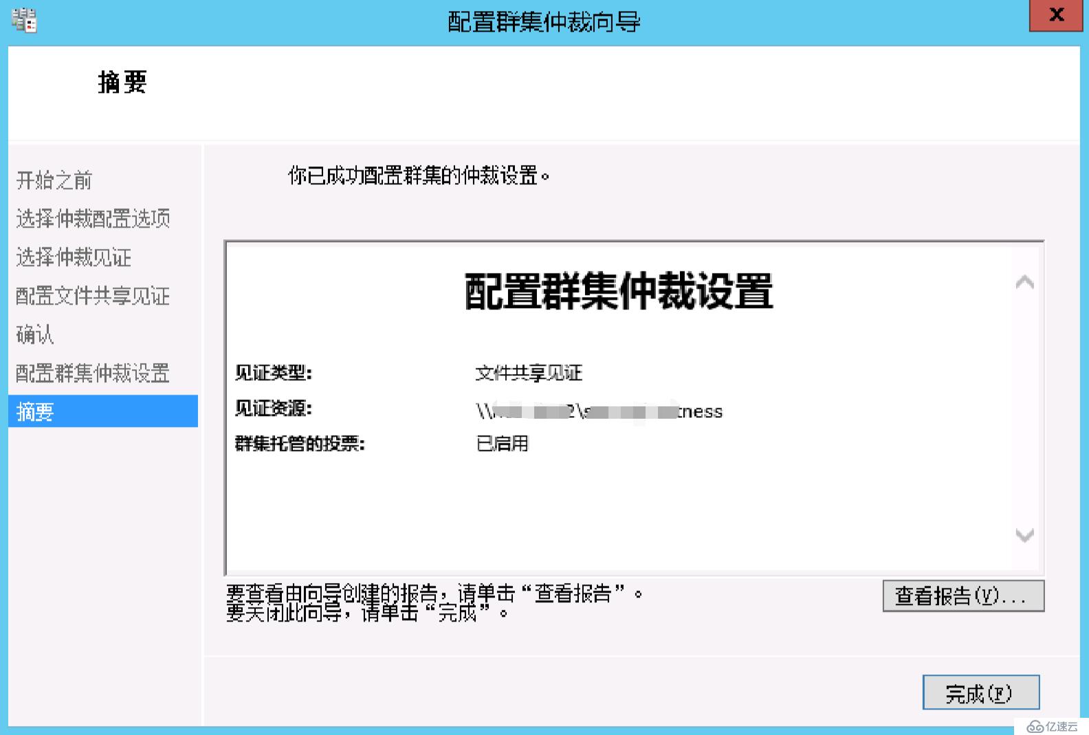The image size is (1089, 735).
Task: Click the scroll-up arrow in the report pane
Action: (1024, 282)
